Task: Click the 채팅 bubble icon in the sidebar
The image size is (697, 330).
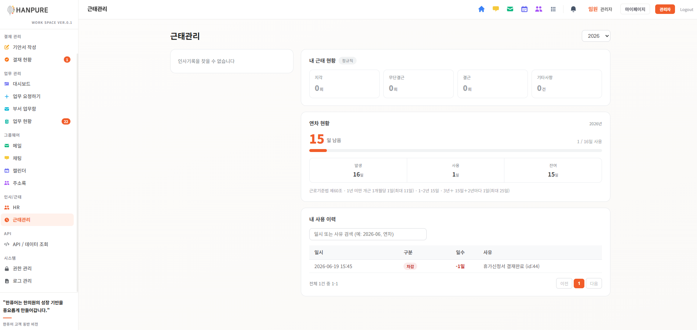Action: pos(7,158)
